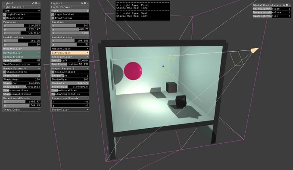Click the SpotCutoff slider showing 45

[22, 61]
